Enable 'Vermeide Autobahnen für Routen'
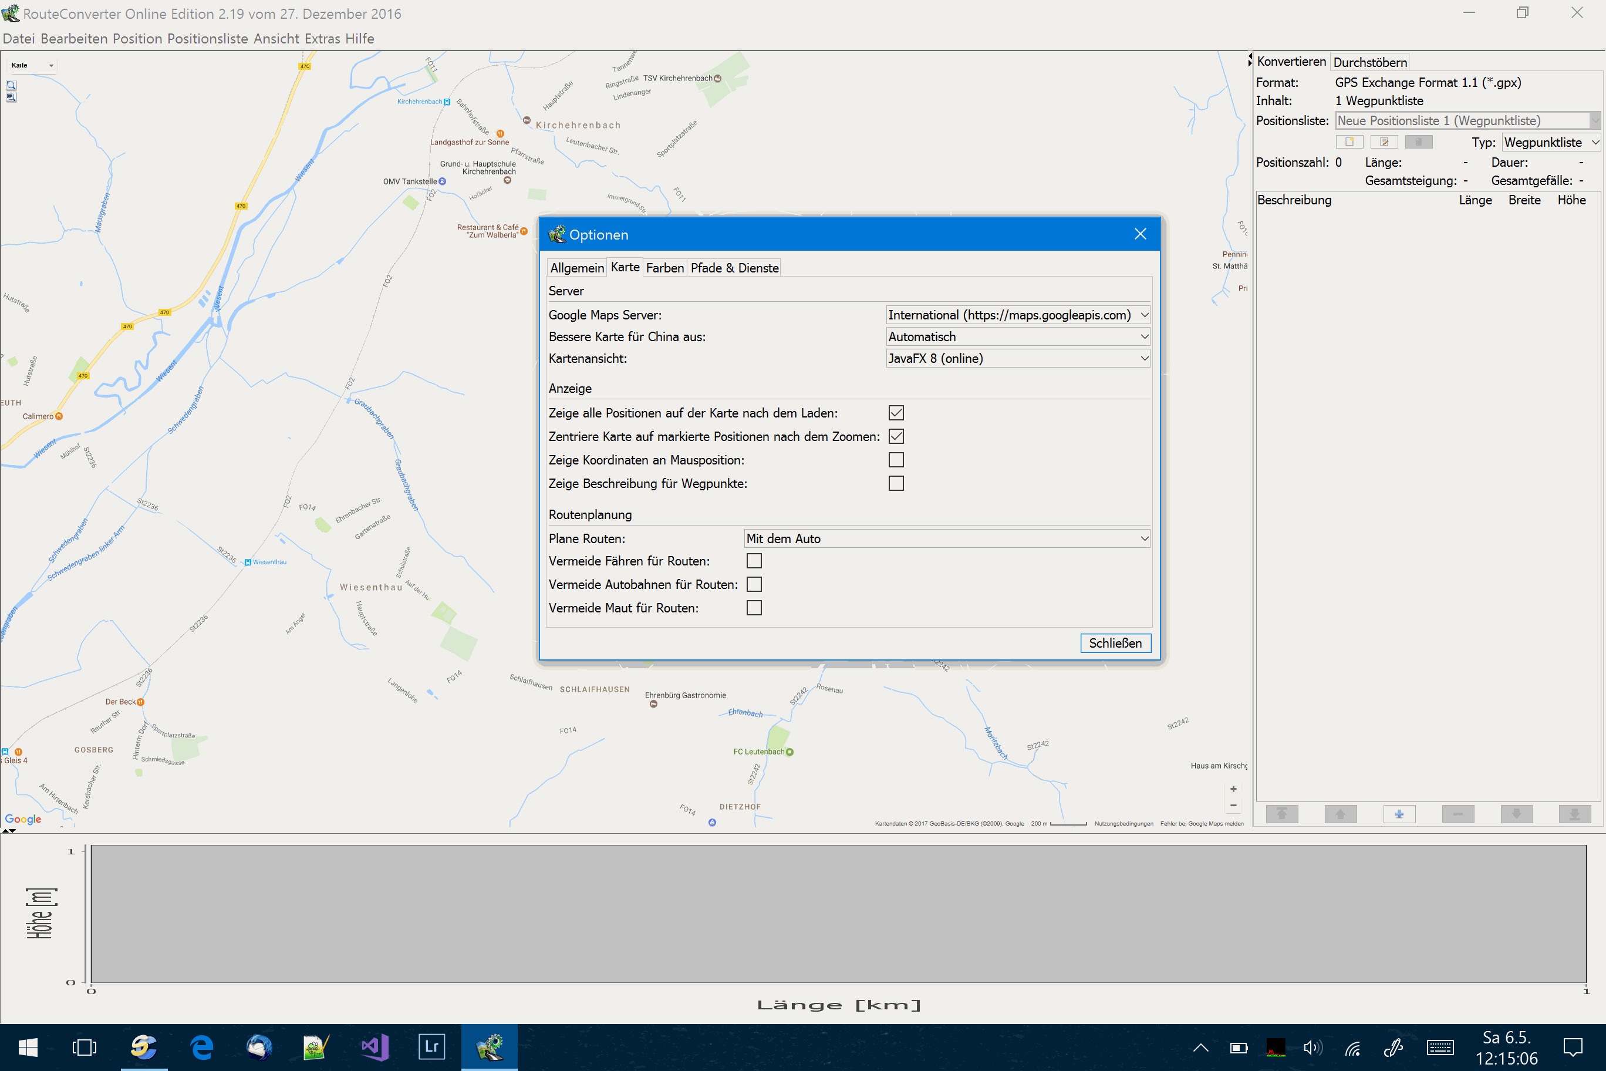This screenshot has width=1606, height=1071. (x=754, y=585)
